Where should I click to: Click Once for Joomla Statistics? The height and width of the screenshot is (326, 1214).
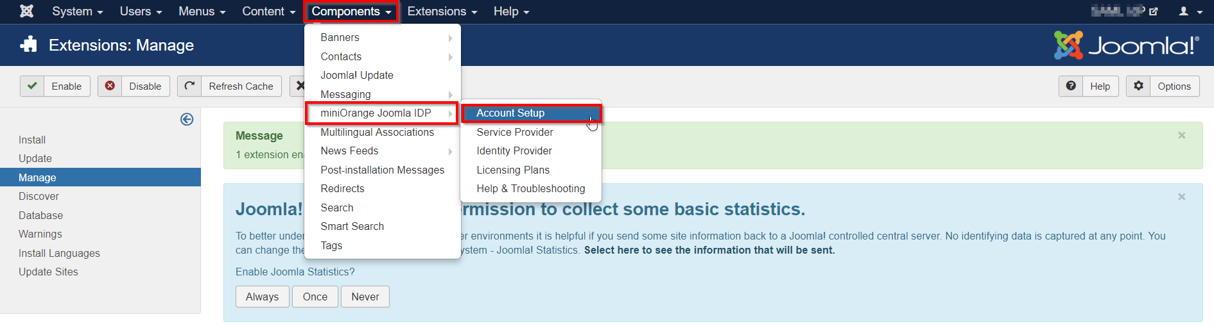(x=315, y=297)
